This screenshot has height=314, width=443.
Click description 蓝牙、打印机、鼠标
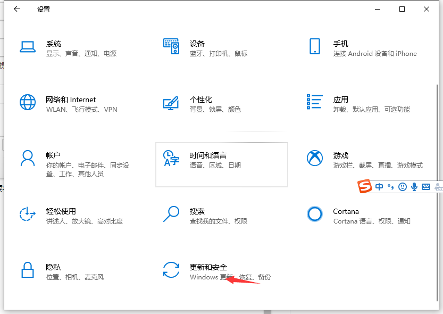point(219,53)
